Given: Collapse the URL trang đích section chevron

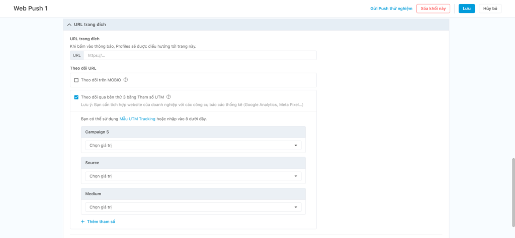Looking at the screenshot, I should point(69,25).
